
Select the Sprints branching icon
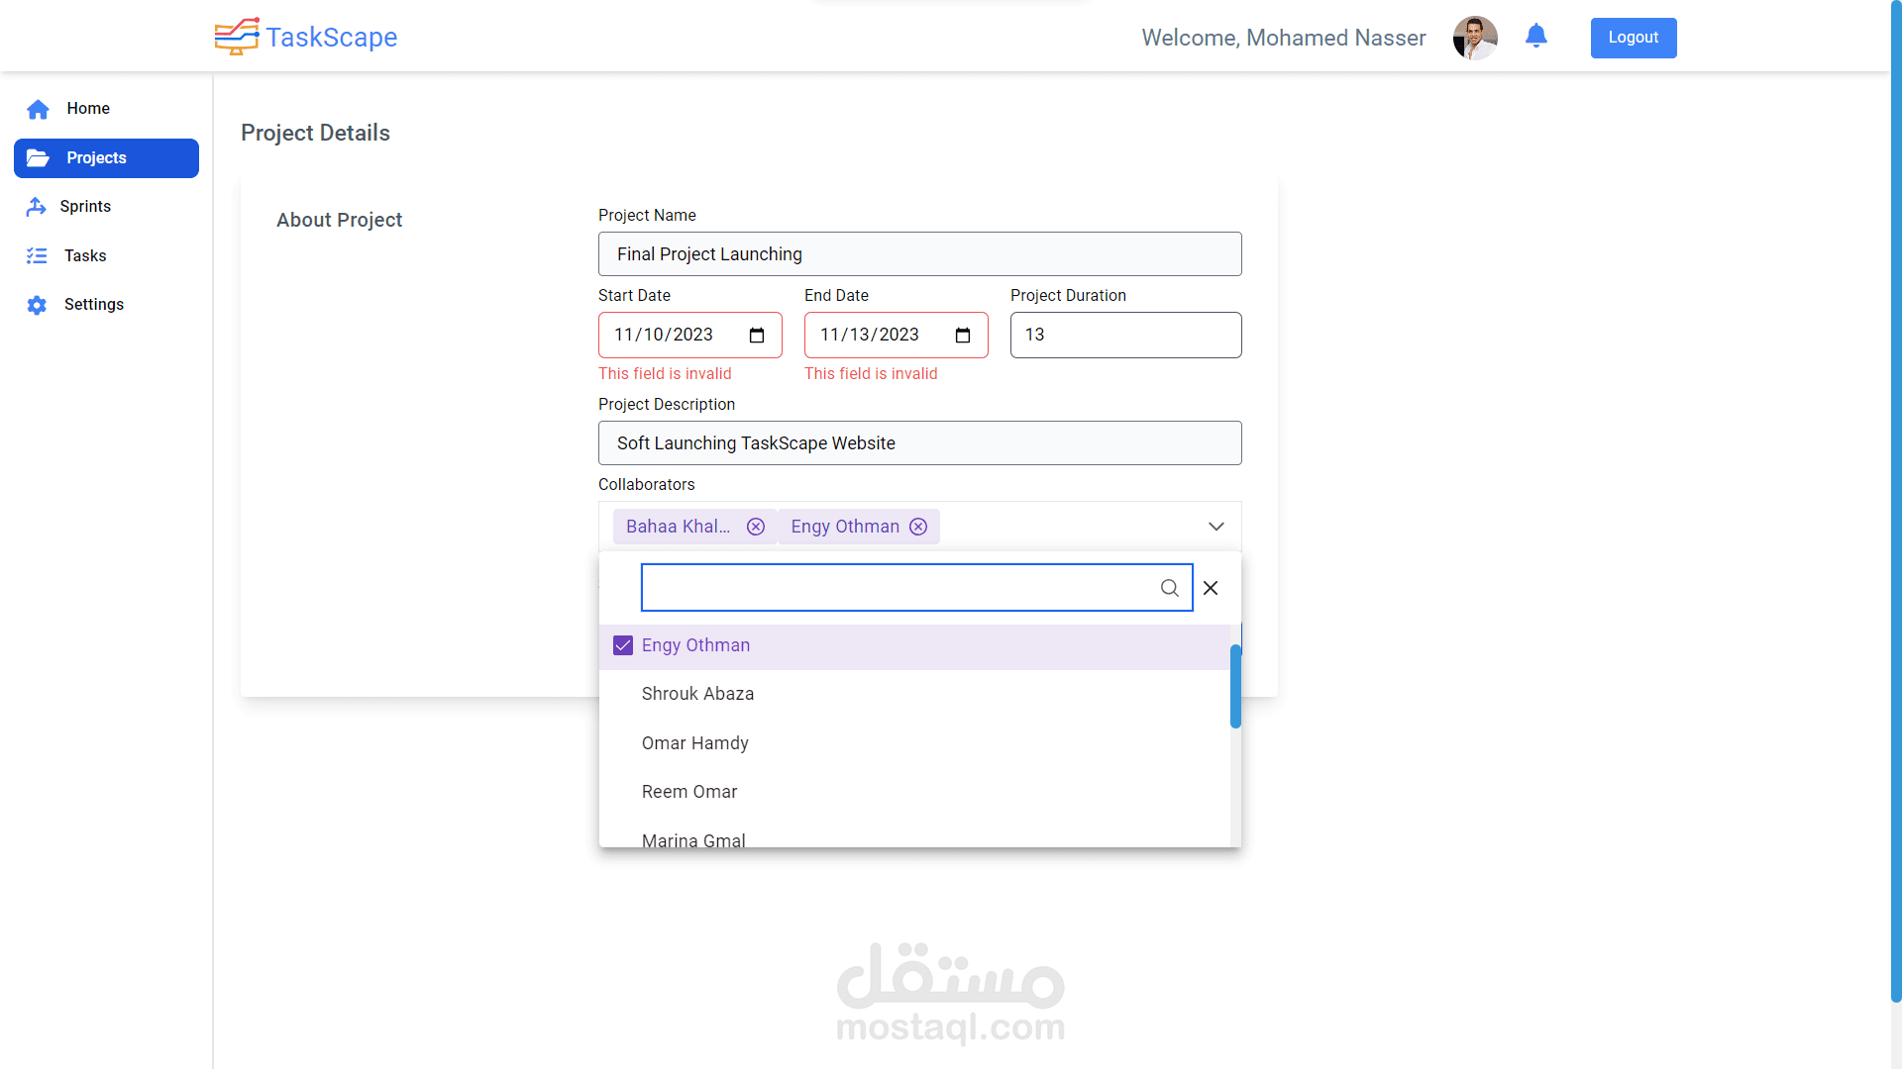click(x=37, y=206)
